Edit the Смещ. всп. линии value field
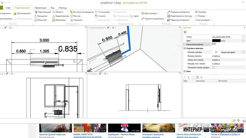This screenshot has height=138, width=246. tap(228, 60)
